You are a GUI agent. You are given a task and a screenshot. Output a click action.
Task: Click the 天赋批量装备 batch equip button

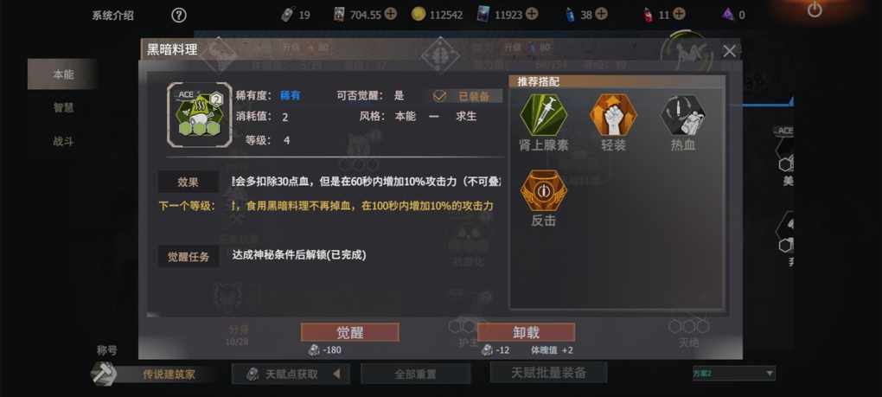click(548, 372)
